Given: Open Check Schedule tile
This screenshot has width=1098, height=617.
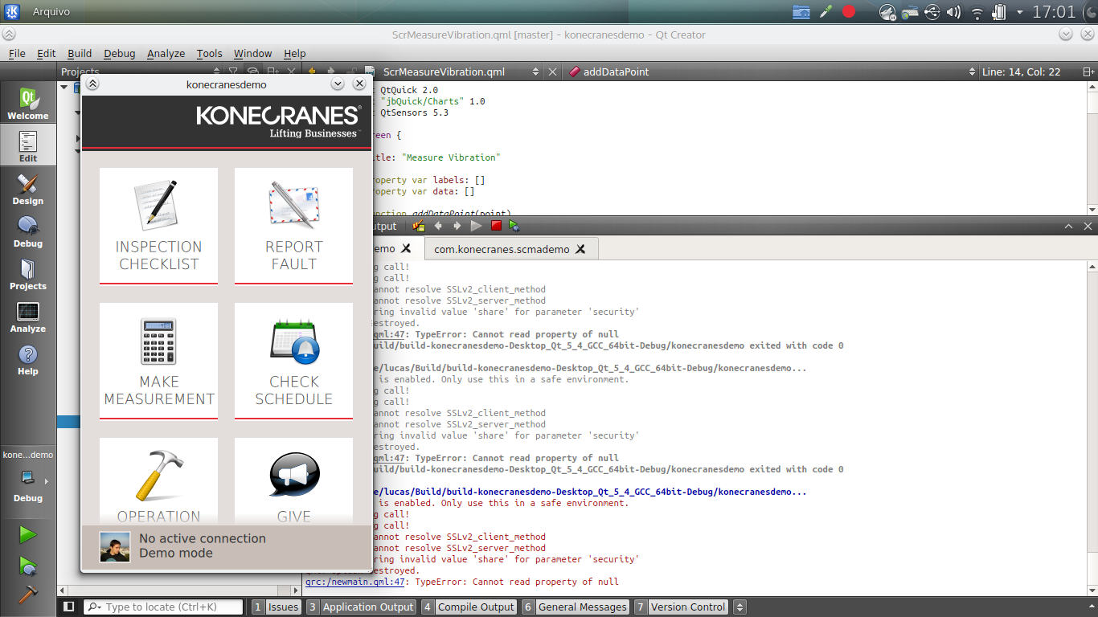Looking at the screenshot, I should pyautogui.click(x=293, y=360).
